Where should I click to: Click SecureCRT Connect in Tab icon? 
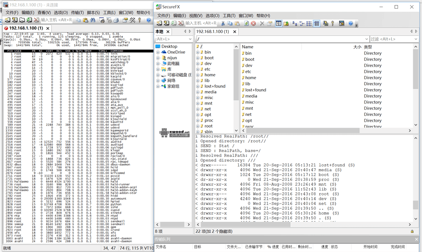(22, 20)
